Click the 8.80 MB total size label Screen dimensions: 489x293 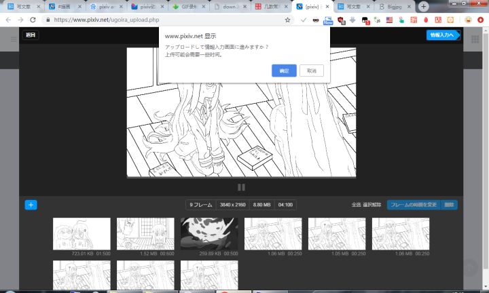click(x=261, y=205)
